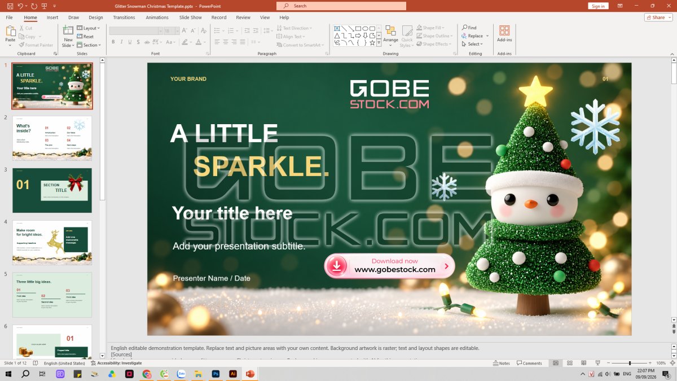Screen dimensions: 677x381
Task: Click English (United States) language indicator
Action: 64,363
